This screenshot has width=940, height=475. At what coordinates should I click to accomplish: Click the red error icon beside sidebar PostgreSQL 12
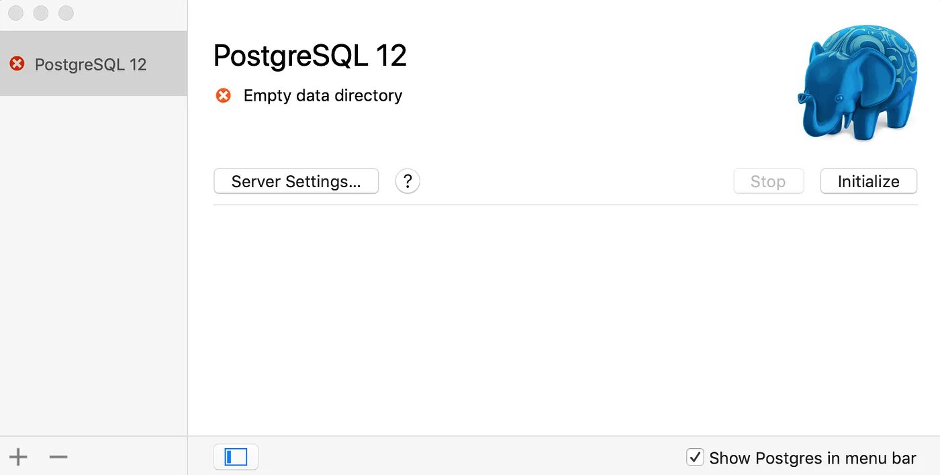pyautogui.click(x=17, y=64)
